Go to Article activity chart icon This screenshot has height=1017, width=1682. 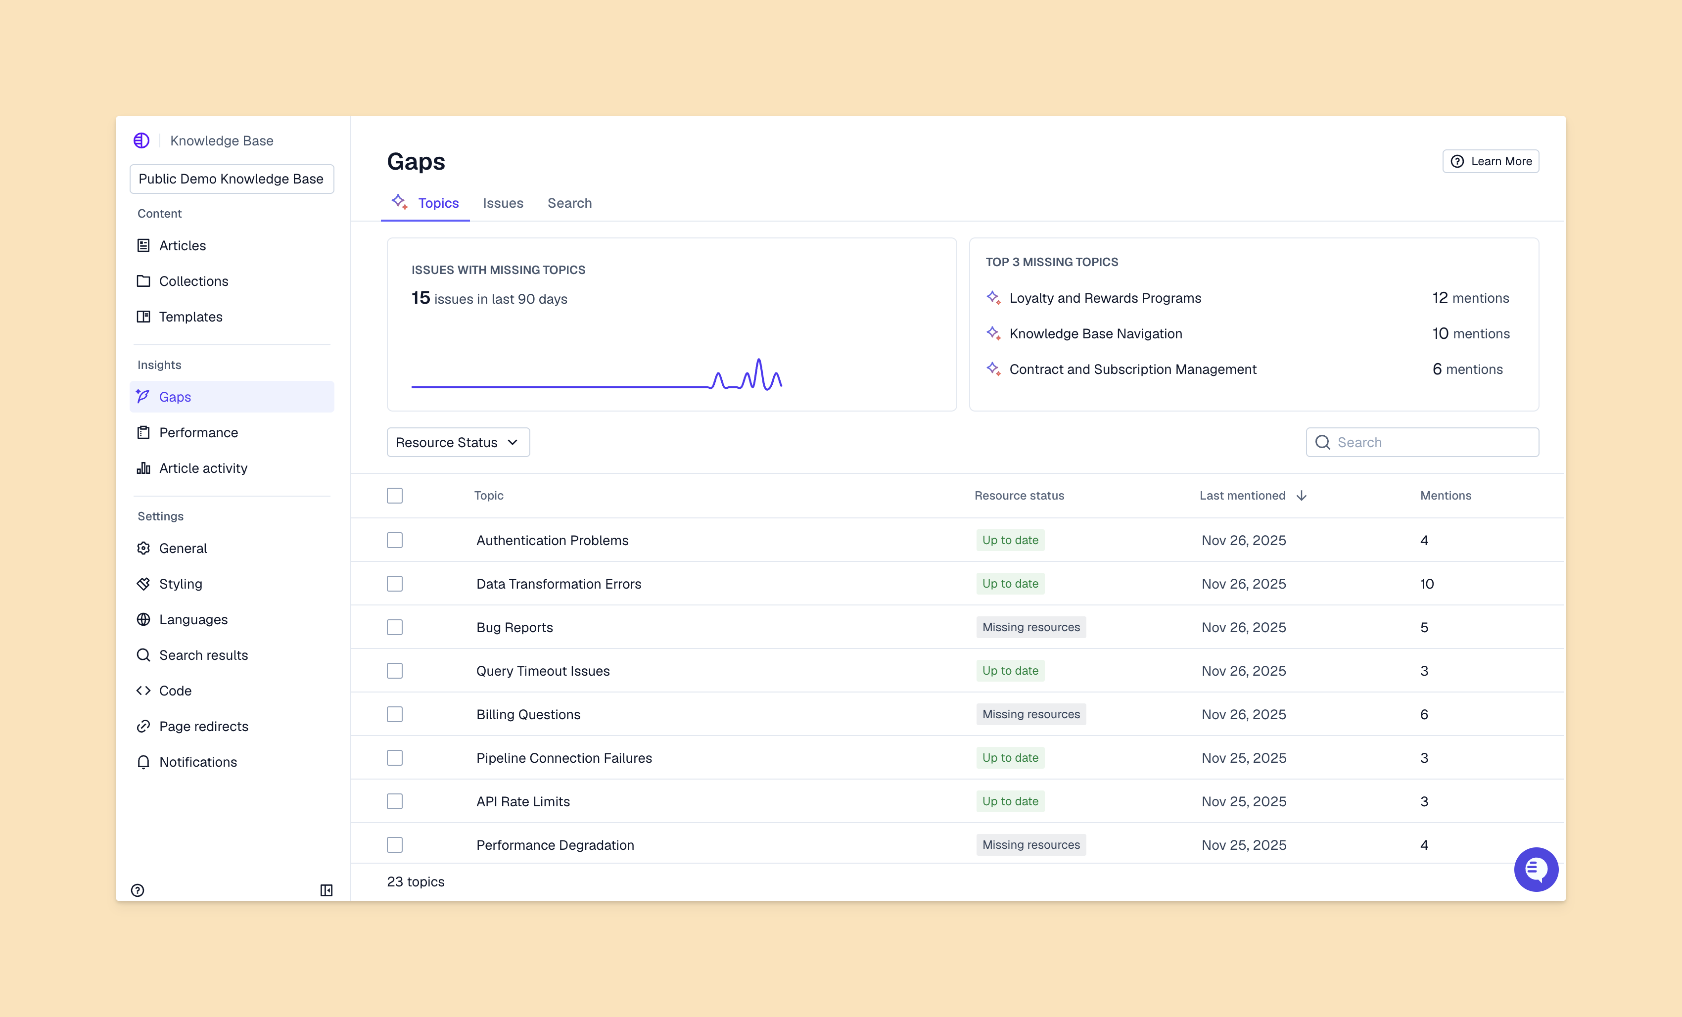pyautogui.click(x=143, y=468)
